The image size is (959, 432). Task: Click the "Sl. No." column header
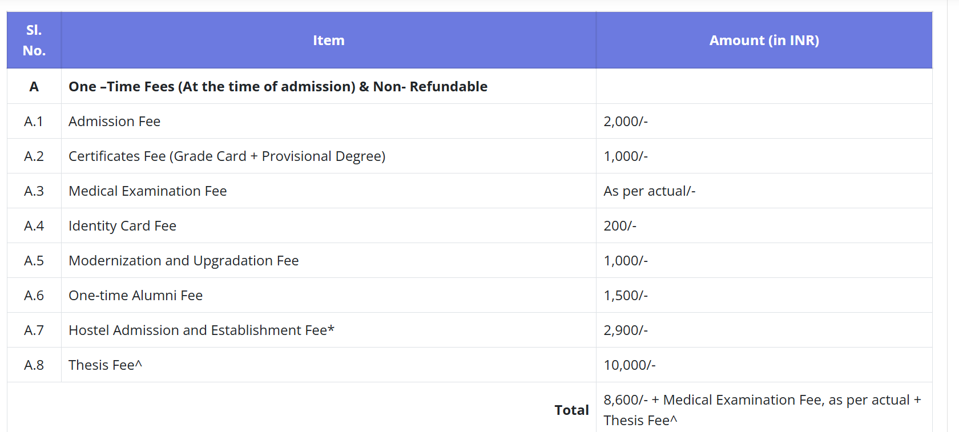[34, 41]
